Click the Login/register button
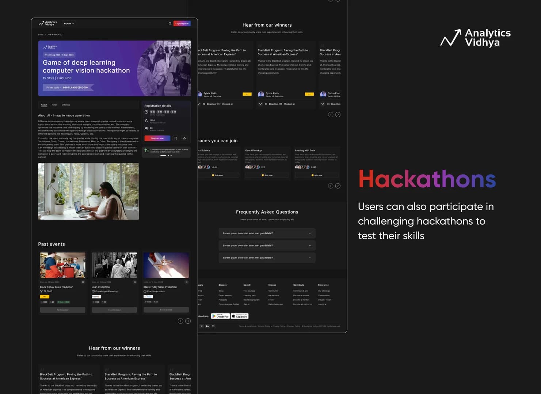Image resolution: width=541 pixels, height=394 pixels. [182, 23]
